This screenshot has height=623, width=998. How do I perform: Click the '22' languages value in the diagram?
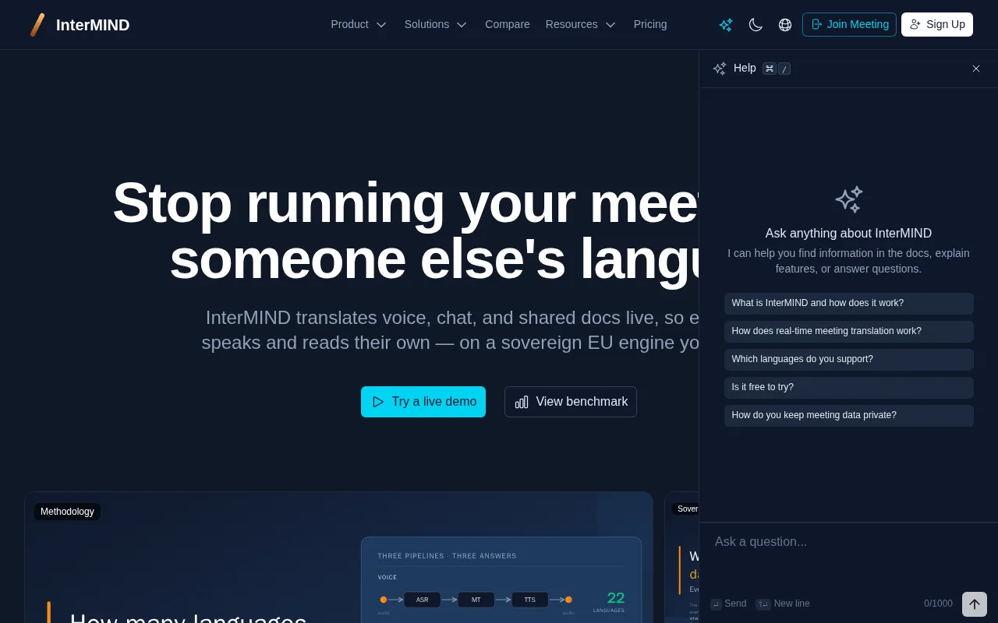616,598
